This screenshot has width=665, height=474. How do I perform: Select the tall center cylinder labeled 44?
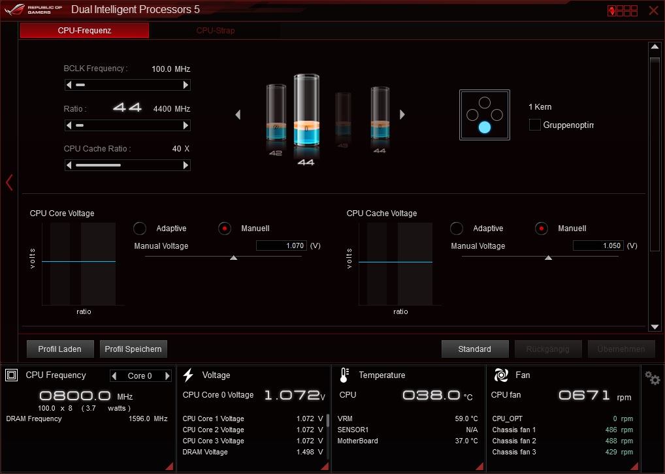click(306, 110)
